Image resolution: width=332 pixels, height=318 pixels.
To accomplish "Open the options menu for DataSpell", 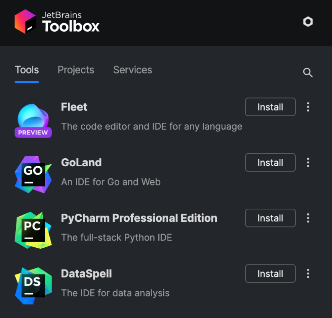I will click(308, 274).
